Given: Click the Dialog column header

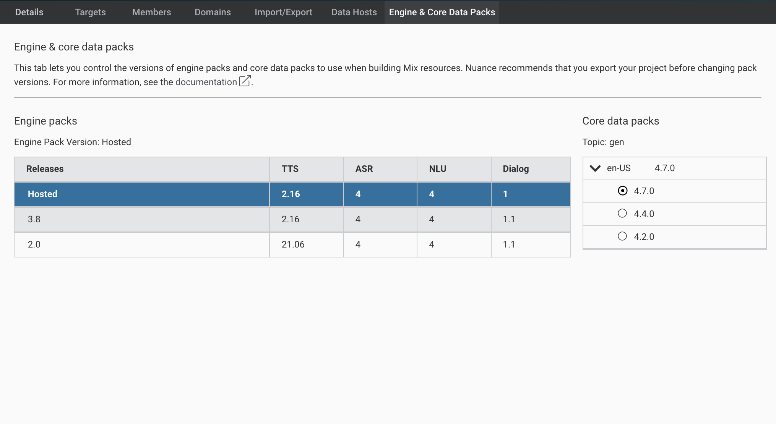Looking at the screenshot, I should (x=516, y=169).
